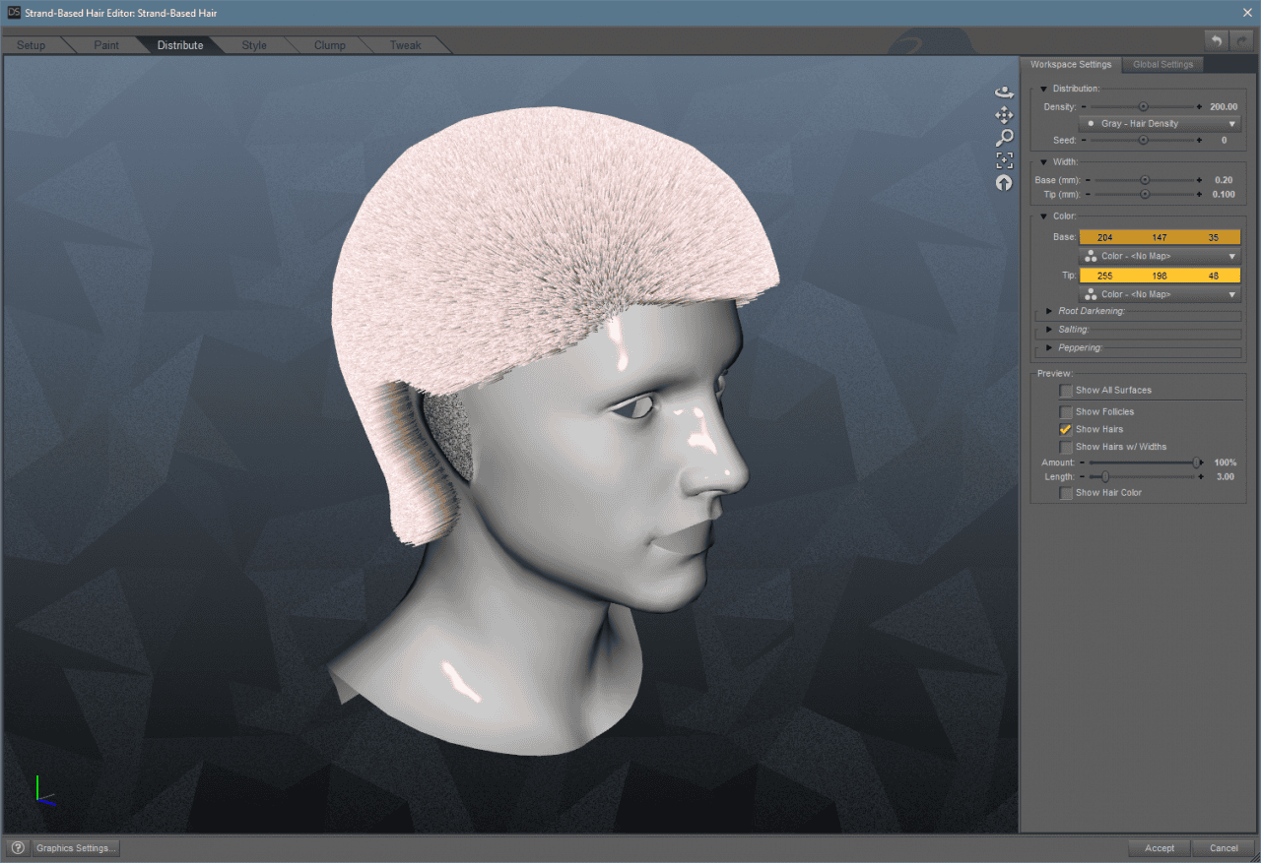This screenshot has height=863, width=1261.
Task: Open the Global Settings tab
Action: coord(1162,64)
